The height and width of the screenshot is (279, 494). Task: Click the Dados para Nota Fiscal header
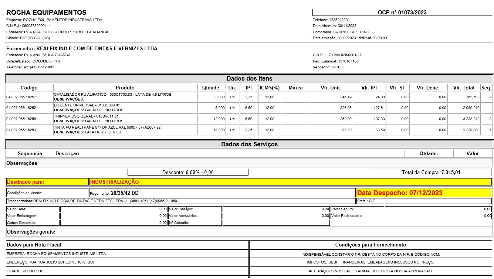tap(127, 245)
